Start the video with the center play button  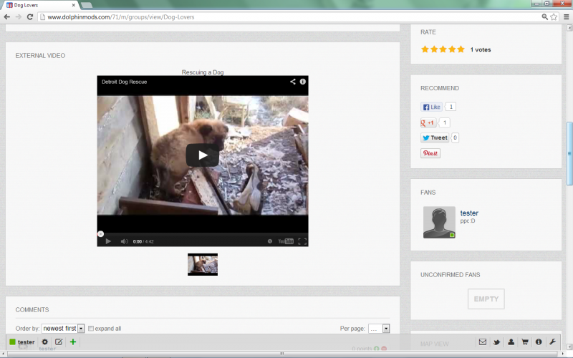click(x=203, y=155)
